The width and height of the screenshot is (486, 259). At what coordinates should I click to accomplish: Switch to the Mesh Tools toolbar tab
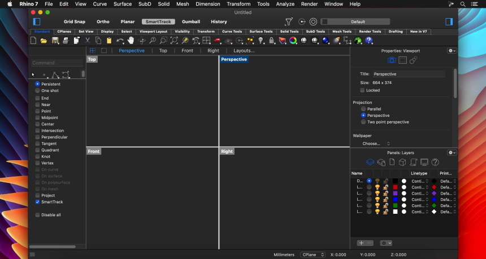[x=342, y=32]
